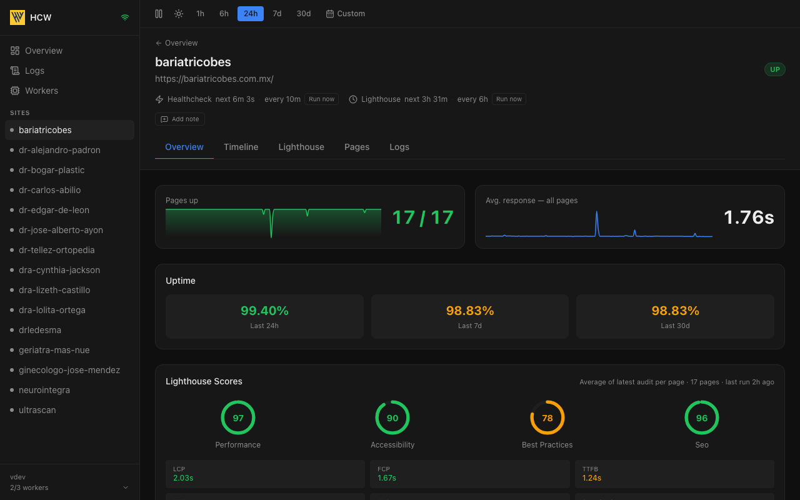Open Overview in the sidebar
This screenshot has height=500, width=800.
click(69, 51)
